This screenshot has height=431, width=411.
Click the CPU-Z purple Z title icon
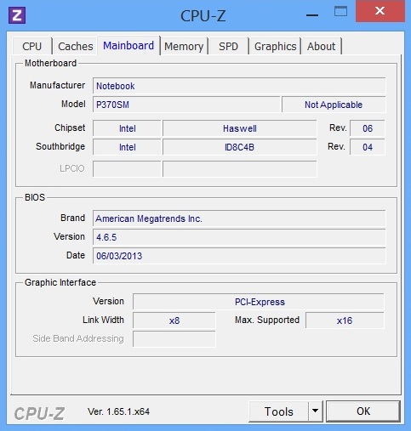[x=17, y=15]
